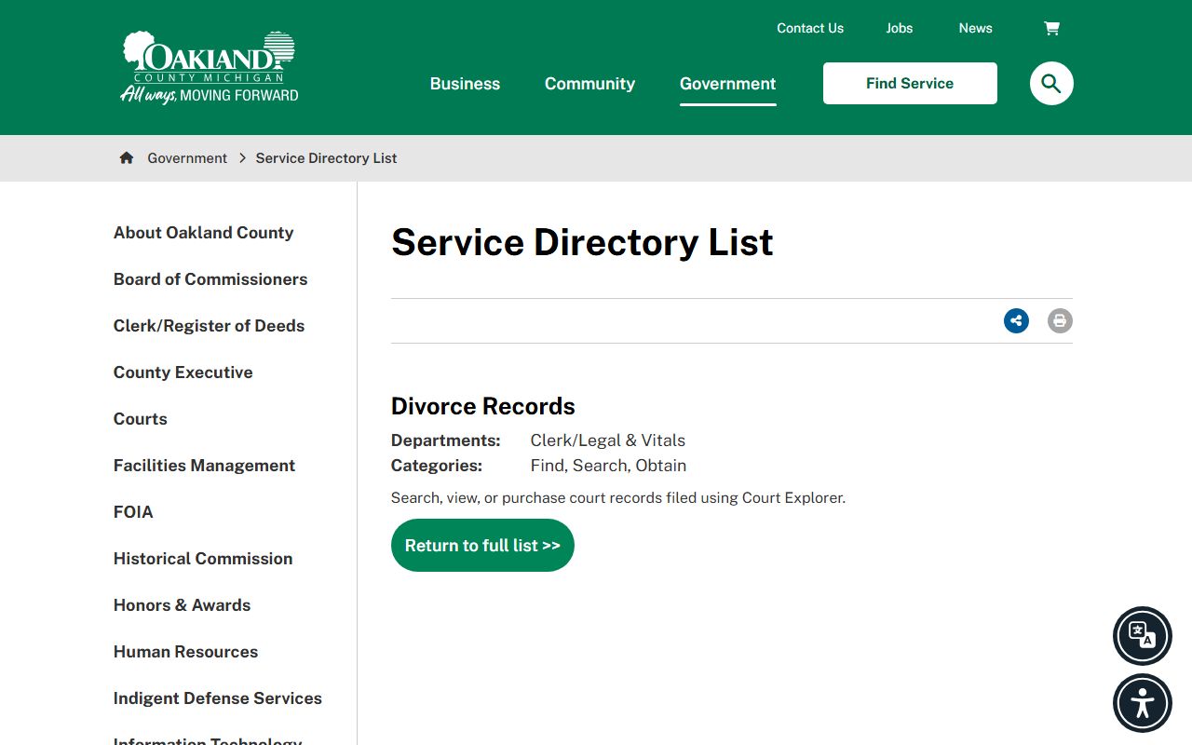Open FOIA sidebar link
1192x745 pixels.
(133, 512)
